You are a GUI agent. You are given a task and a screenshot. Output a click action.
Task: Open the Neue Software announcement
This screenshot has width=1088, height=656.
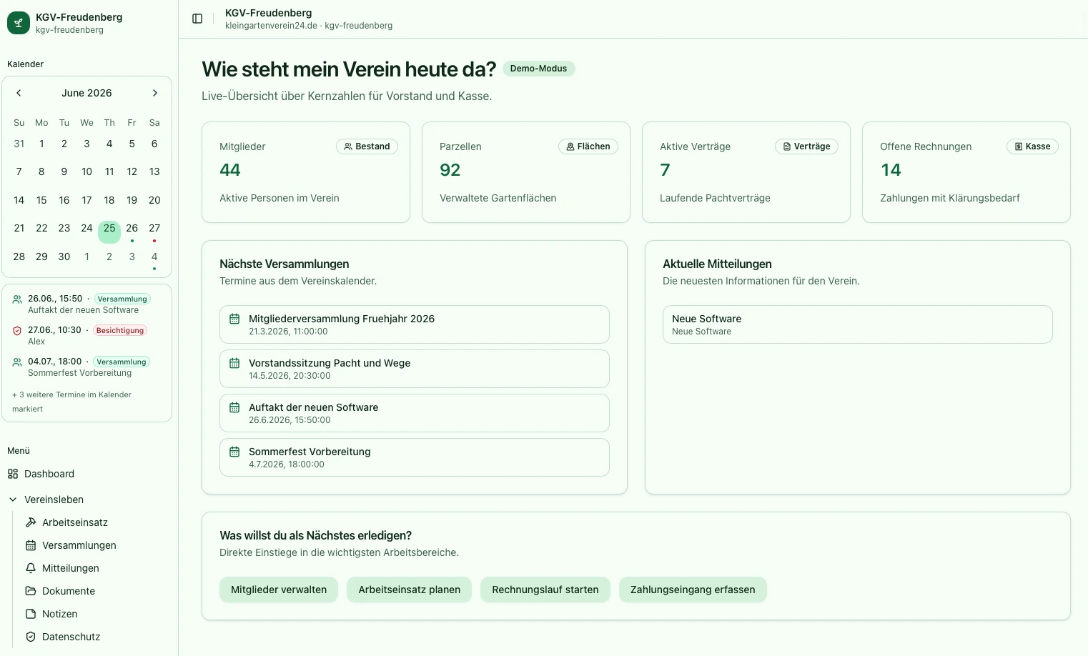(x=858, y=324)
